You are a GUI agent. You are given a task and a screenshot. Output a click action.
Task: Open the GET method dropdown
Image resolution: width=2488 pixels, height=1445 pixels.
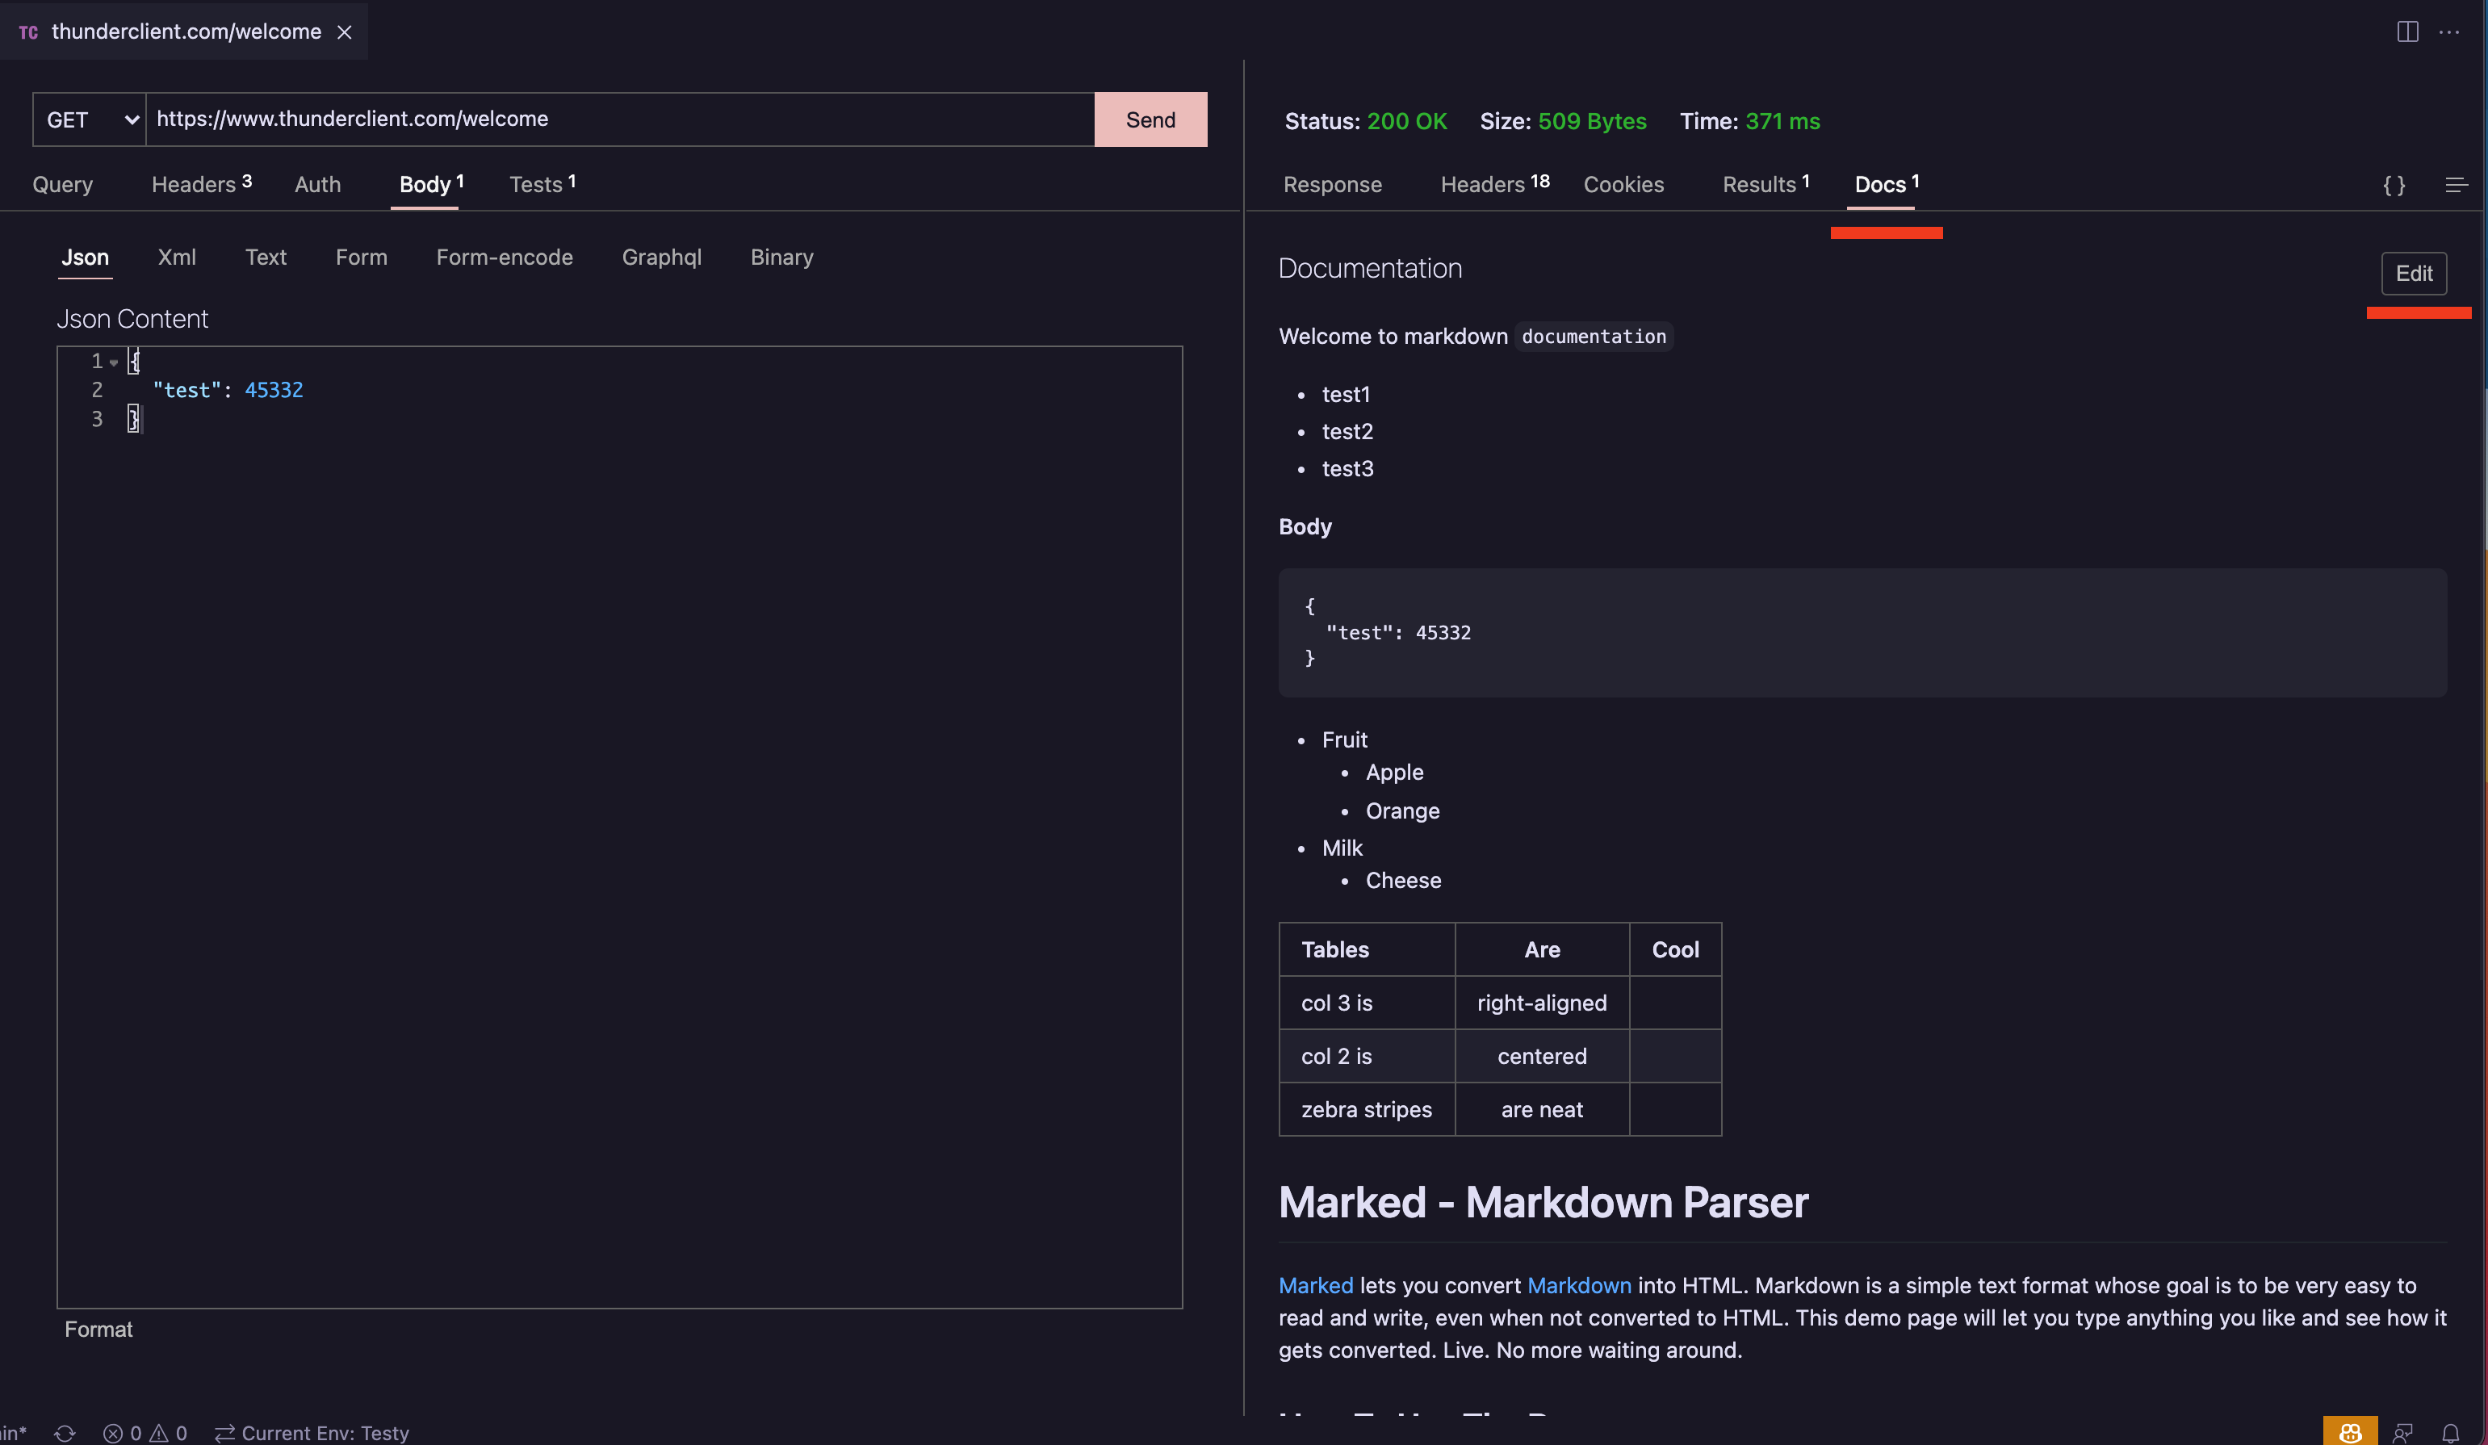[89, 119]
